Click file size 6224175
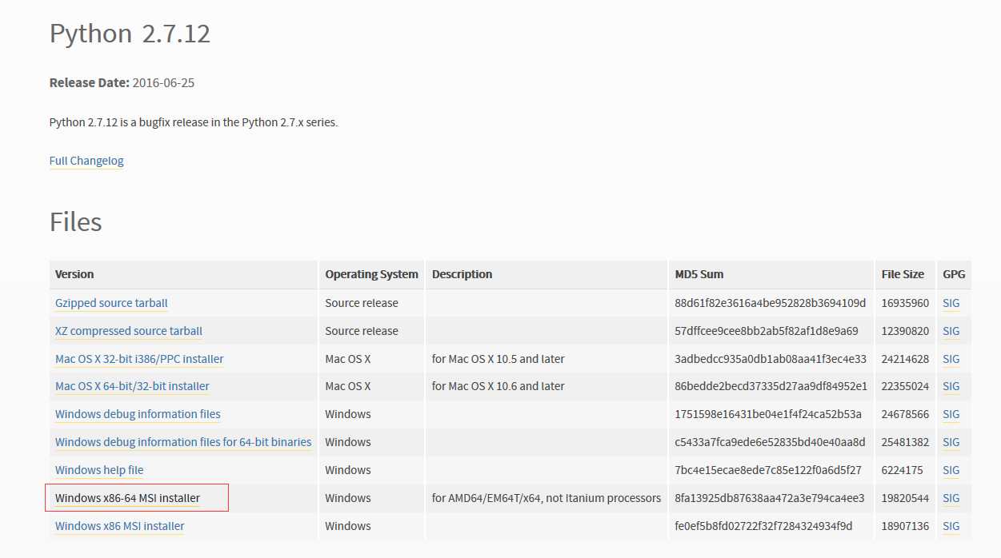 click(902, 470)
